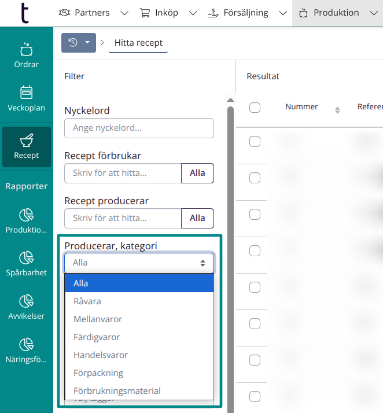Image resolution: width=383 pixels, height=413 pixels.
Task: Open the history dropdown button
Action: pos(78,43)
